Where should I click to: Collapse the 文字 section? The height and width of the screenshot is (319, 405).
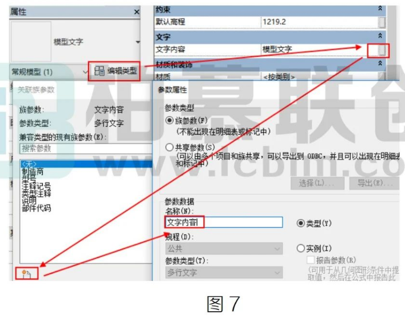(x=380, y=36)
